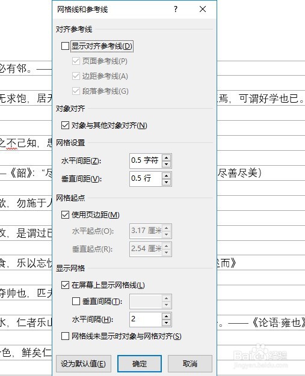Click the 水平起点(O) 3.17 厘米 field
305x376 pixels.
pyautogui.click(x=146, y=231)
